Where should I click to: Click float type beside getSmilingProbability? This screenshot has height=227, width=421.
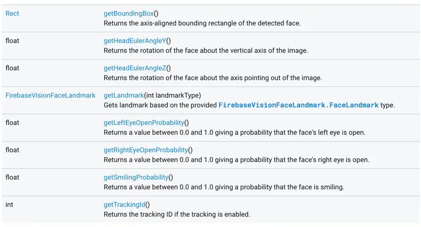(x=12, y=177)
